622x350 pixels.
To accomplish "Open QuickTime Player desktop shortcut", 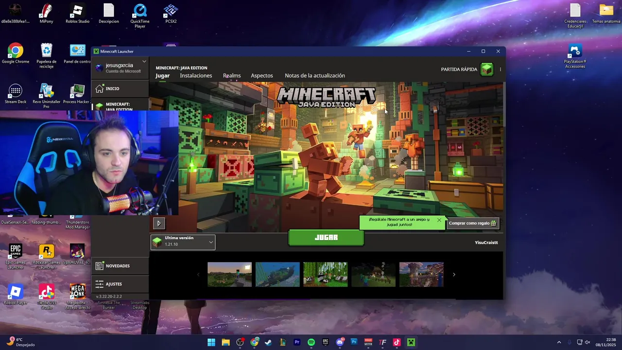I will (x=140, y=16).
